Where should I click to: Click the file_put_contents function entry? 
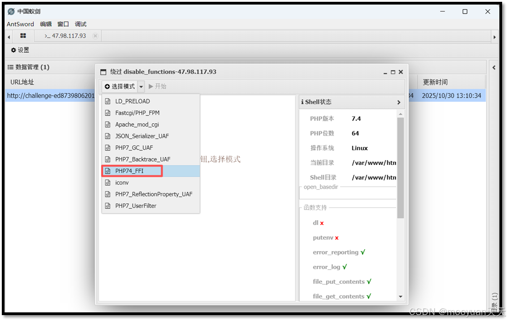tap(342, 282)
